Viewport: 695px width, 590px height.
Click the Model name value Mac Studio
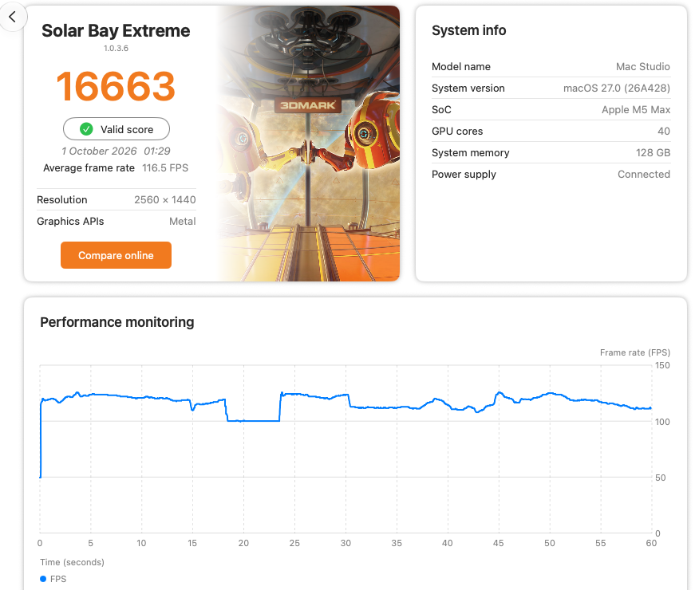click(642, 66)
